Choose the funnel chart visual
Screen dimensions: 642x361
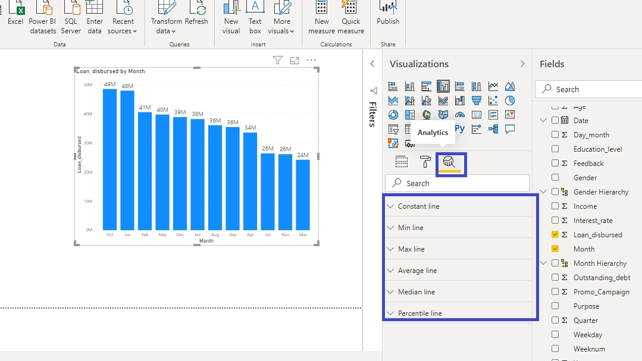tap(476, 101)
